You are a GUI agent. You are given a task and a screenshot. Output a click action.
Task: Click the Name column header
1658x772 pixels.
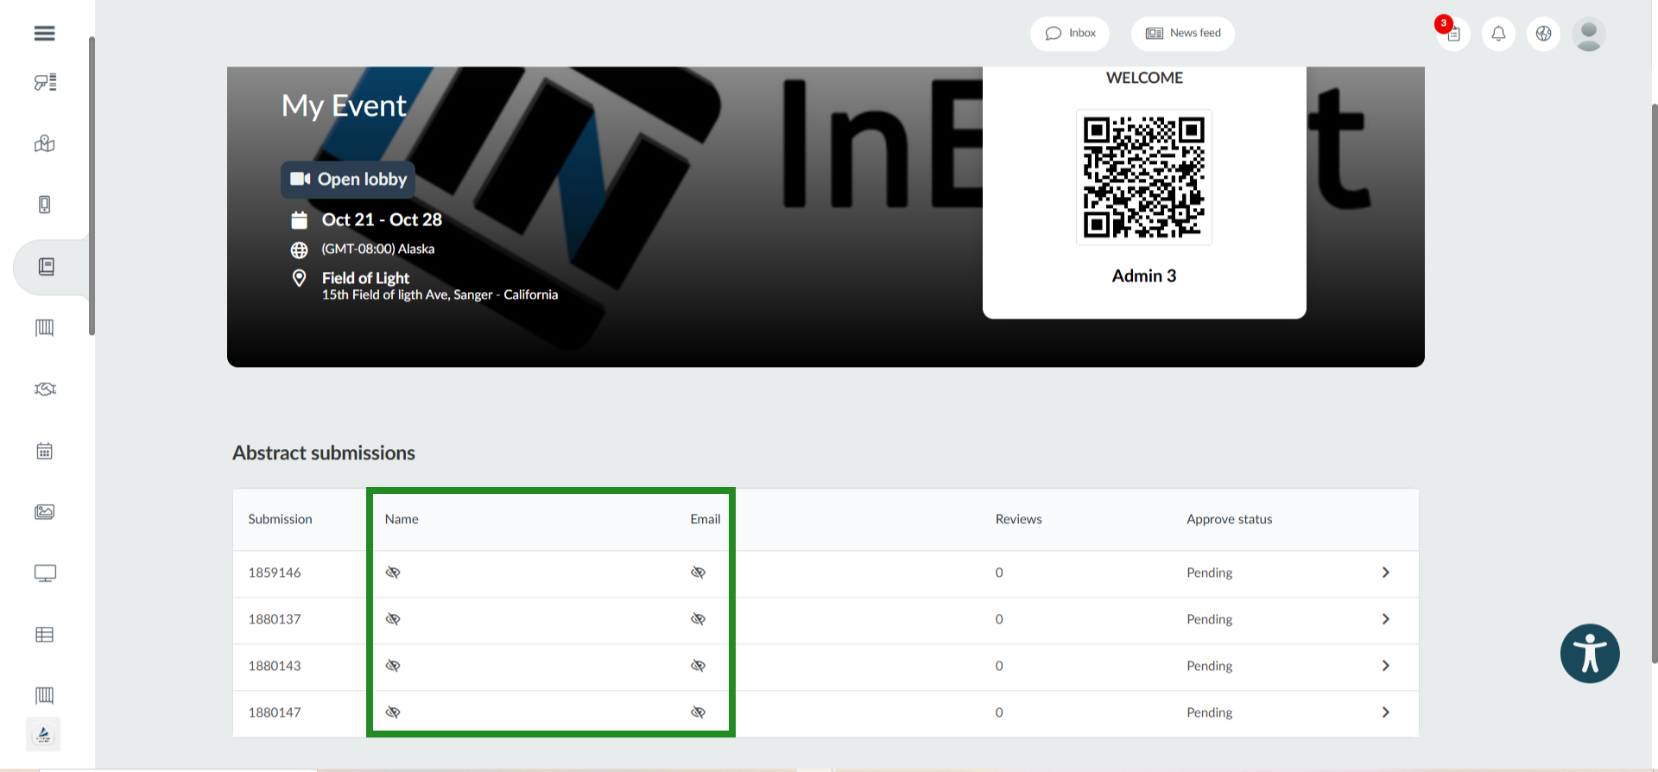(402, 519)
